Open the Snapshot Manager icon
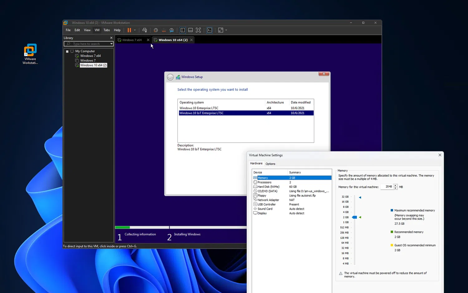Viewport: 468px width, 293px height. pyautogui.click(x=172, y=30)
